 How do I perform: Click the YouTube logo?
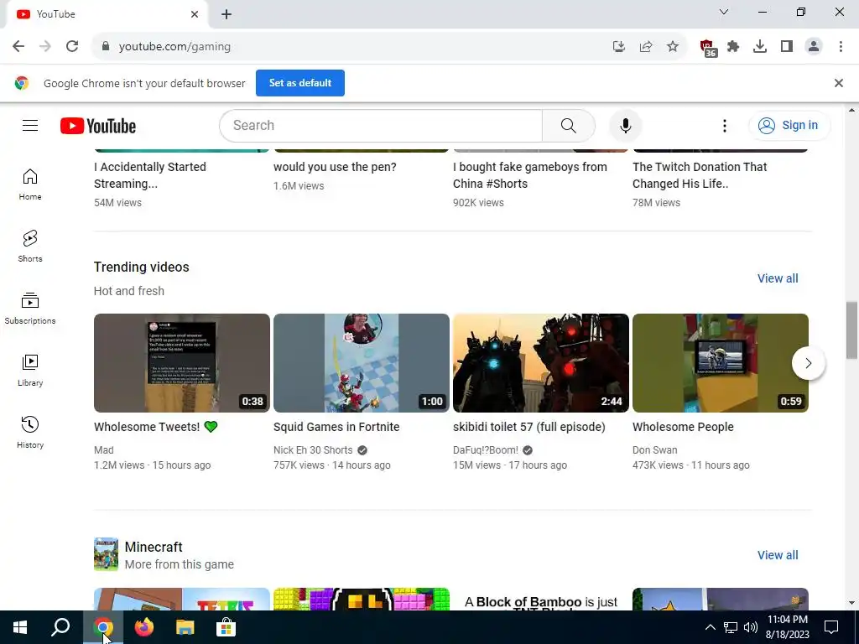[98, 126]
